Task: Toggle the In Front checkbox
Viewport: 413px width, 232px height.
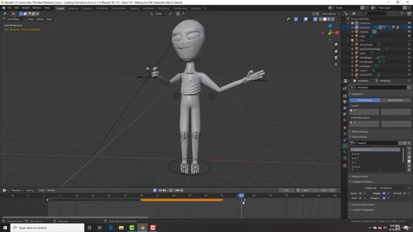Action: [405, 193]
